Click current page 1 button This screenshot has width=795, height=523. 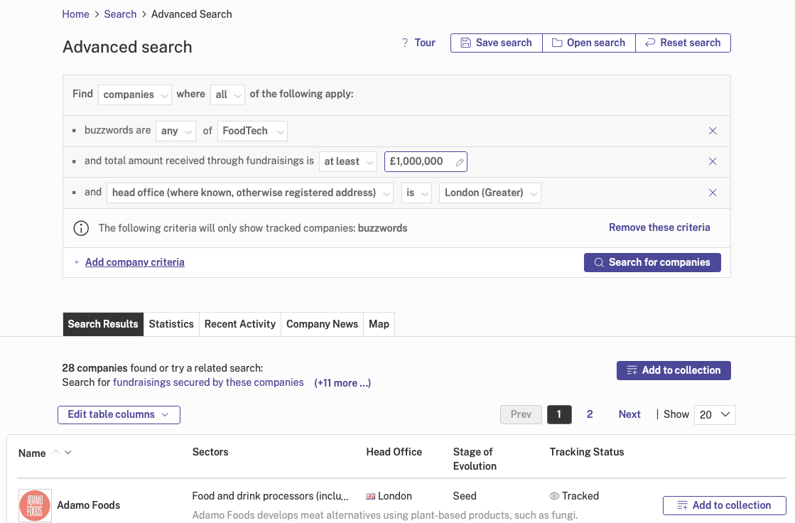click(559, 414)
